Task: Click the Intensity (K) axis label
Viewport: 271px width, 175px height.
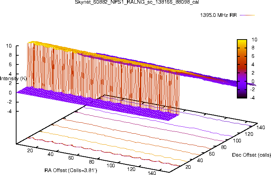Action: coord(13,79)
